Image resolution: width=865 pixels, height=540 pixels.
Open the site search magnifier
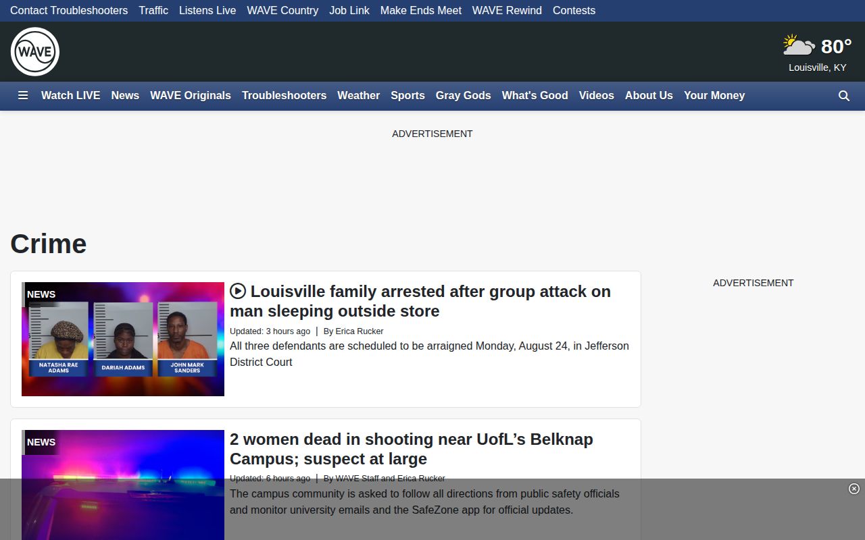point(844,96)
